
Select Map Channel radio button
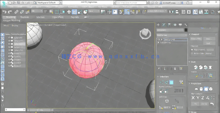pyautogui.click(x=192, y=50)
